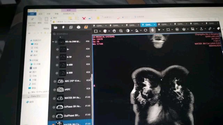Click the lightning bolt quick action icon
Image resolution: width=223 pixels, height=125 pixels.
[x=63, y=27]
